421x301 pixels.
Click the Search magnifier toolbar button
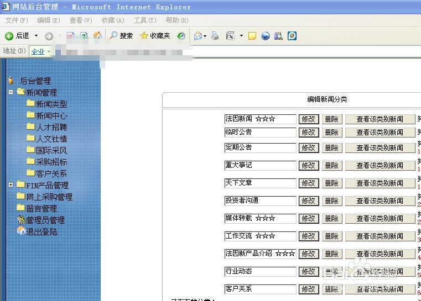pyautogui.click(x=121, y=35)
